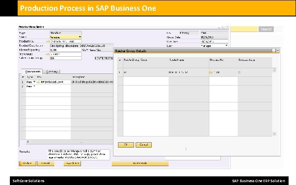The image size is (296, 185).
Task: Click the Router Group Details scroll down arrow
Action: (275, 134)
